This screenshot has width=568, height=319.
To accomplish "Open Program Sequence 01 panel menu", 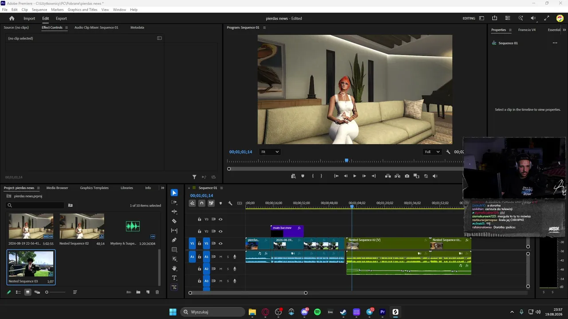I will pos(264,27).
